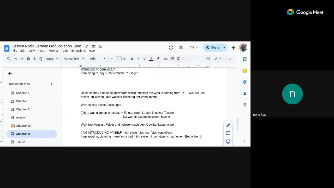Viewport: 334px width, 188px height.
Task: Select the paint format roller tool
Action: [x=41, y=59]
